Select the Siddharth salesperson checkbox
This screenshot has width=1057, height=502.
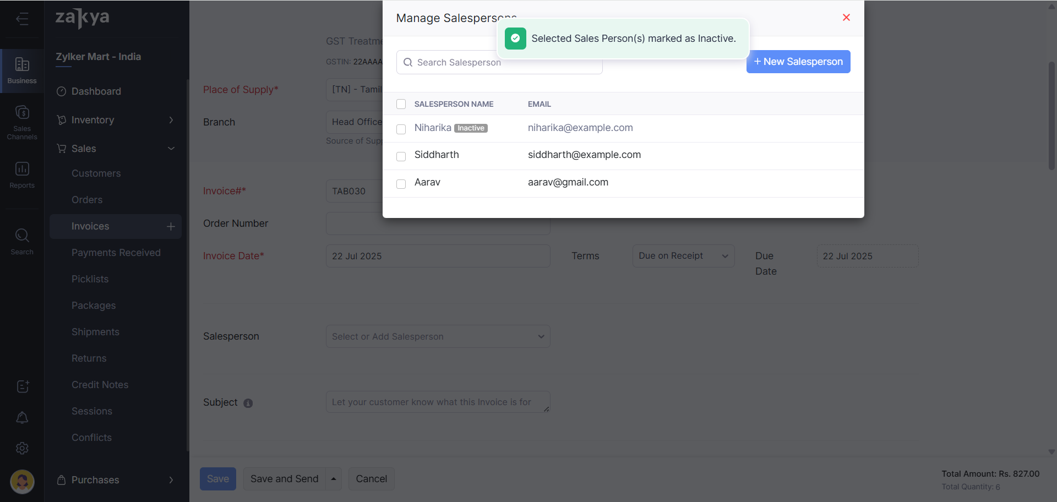pyautogui.click(x=401, y=156)
